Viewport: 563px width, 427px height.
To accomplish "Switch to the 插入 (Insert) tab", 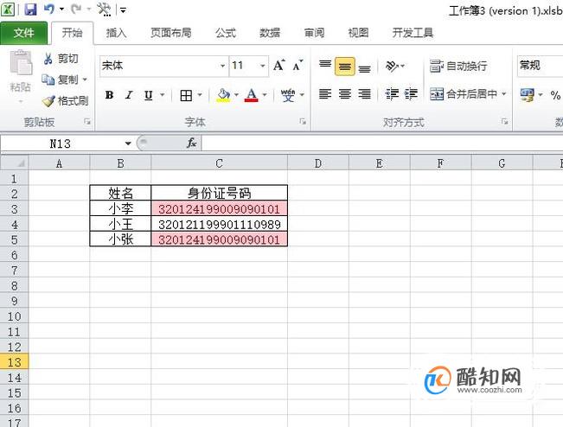I will point(117,33).
